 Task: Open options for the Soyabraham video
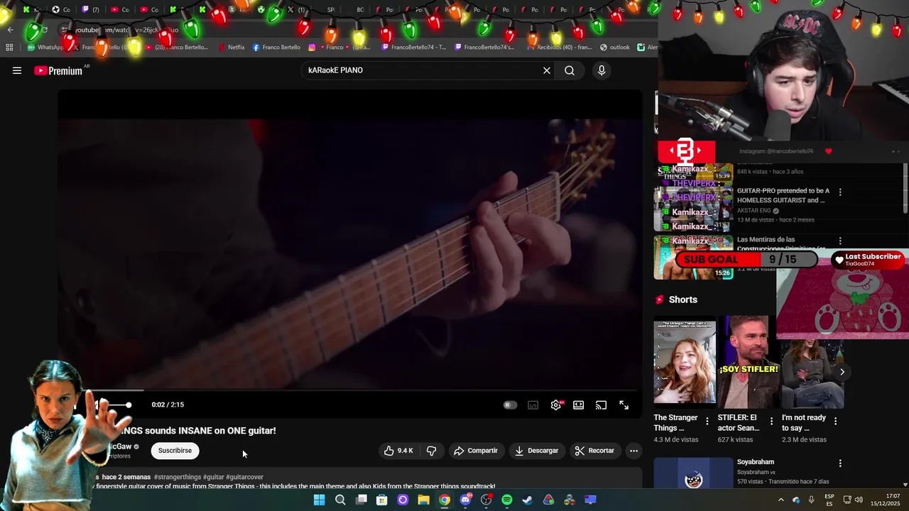(x=840, y=463)
